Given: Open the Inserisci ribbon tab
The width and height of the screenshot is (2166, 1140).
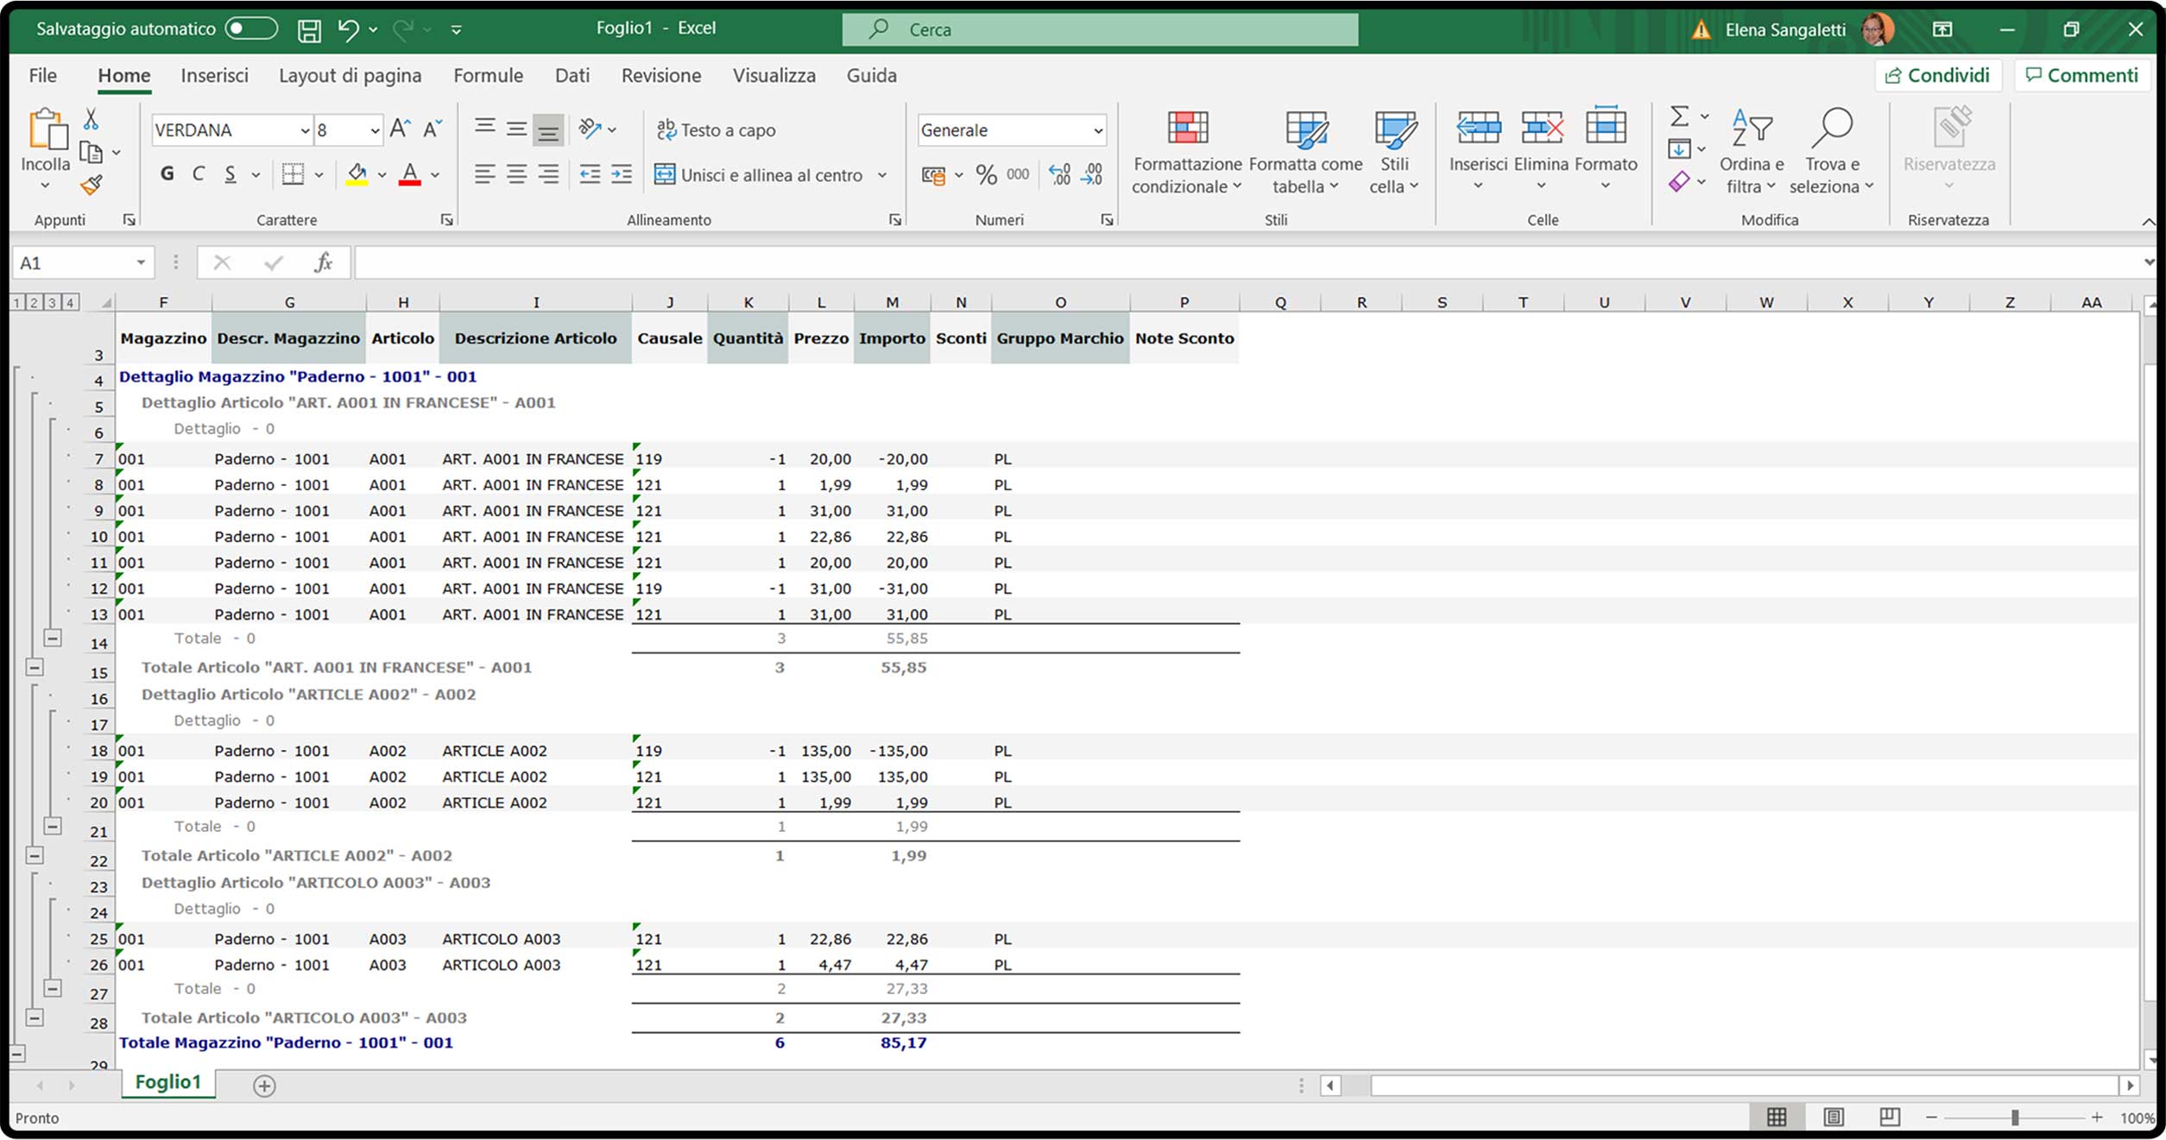Looking at the screenshot, I should [214, 76].
